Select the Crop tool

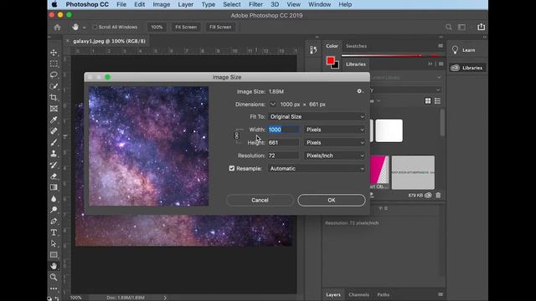(x=54, y=97)
